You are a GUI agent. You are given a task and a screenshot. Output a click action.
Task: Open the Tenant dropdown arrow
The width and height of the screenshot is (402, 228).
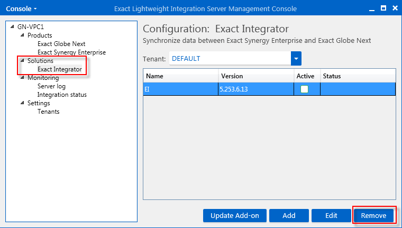click(296, 59)
